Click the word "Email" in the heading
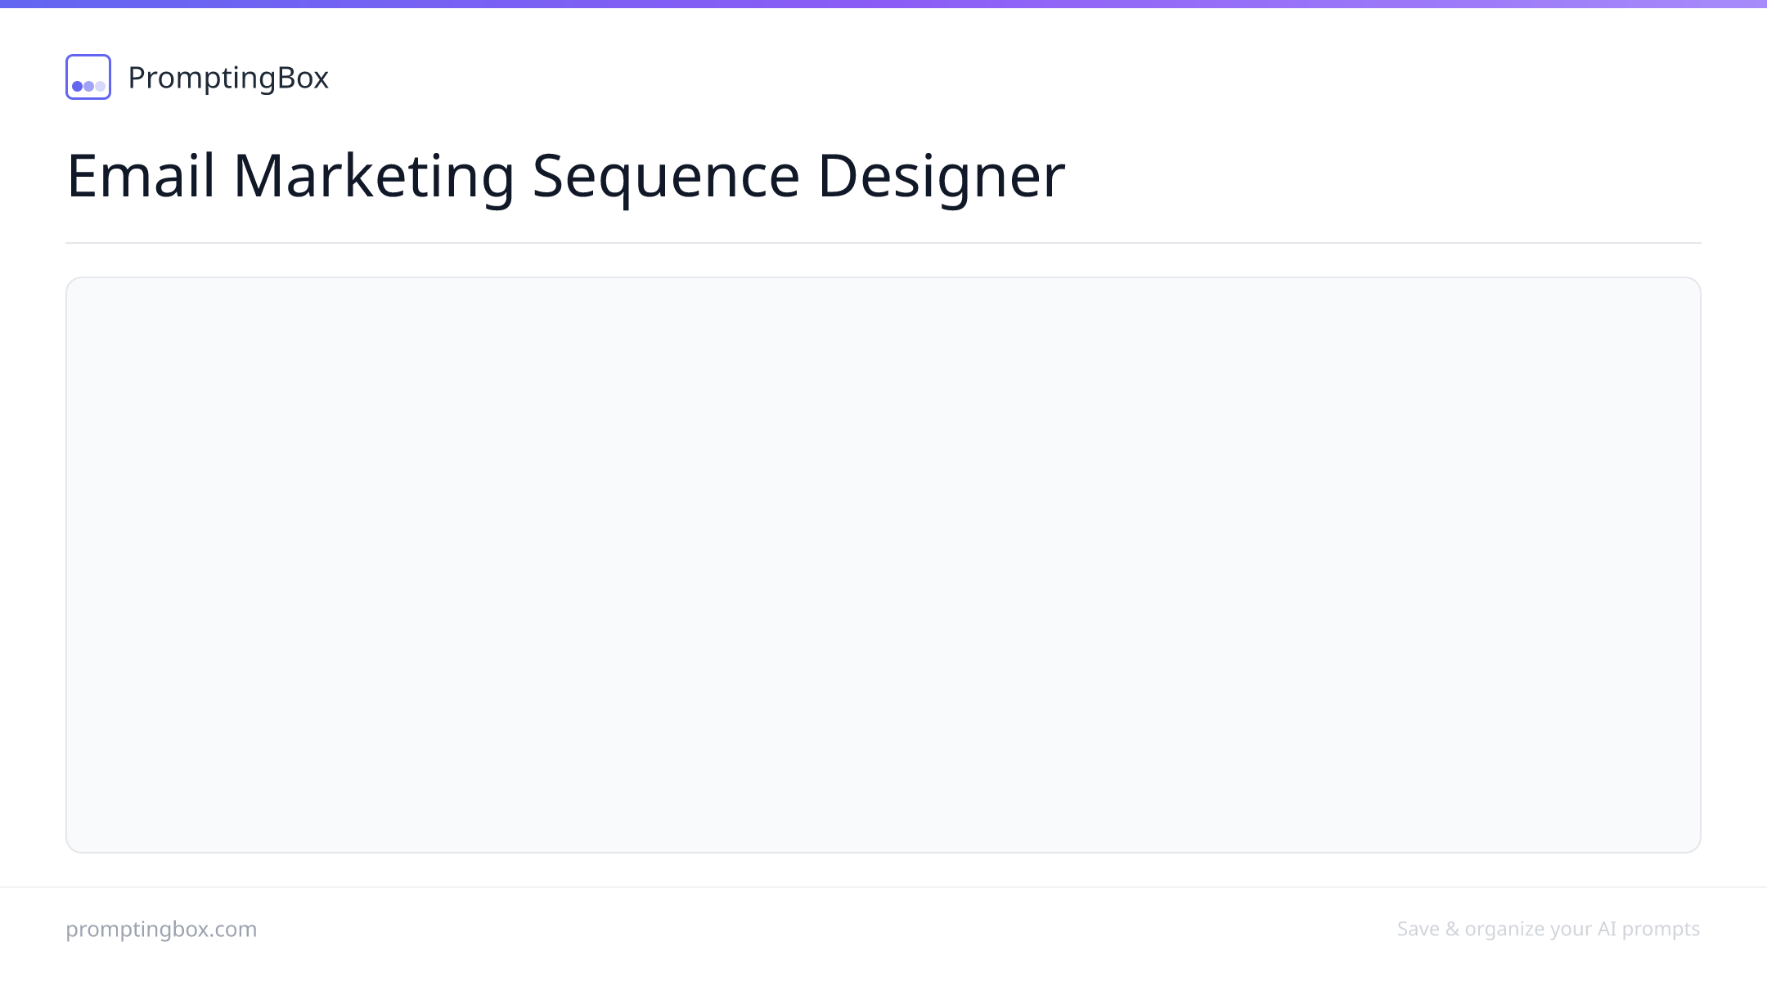Image resolution: width=1767 pixels, height=982 pixels. pos(141,176)
